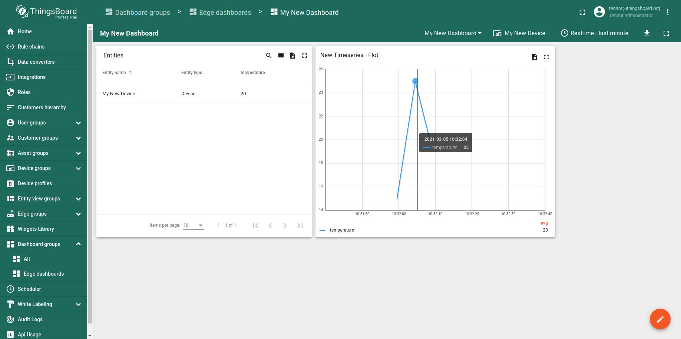Viewport: 681px width, 339px height.
Task: Fullscreen the Timeseries Flot widget
Action: pyautogui.click(x=546, y=57)
